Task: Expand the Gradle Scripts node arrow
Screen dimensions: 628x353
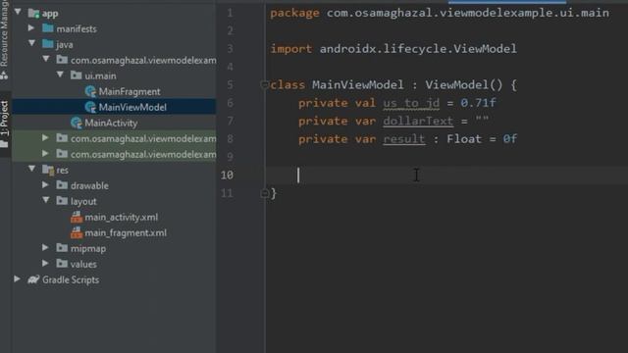Action: [x=18, y=278]
